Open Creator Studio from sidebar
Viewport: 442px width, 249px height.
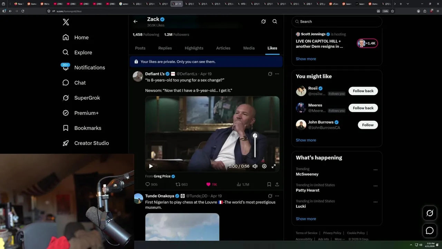click(86, 143)
